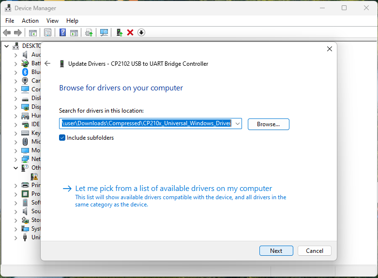Click the Disable device down-arrow icon
The image size is (378, 278).
[x=141, y=32]
